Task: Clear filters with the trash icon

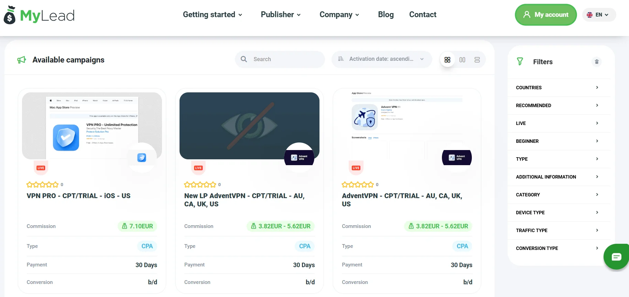Action: 597,62
